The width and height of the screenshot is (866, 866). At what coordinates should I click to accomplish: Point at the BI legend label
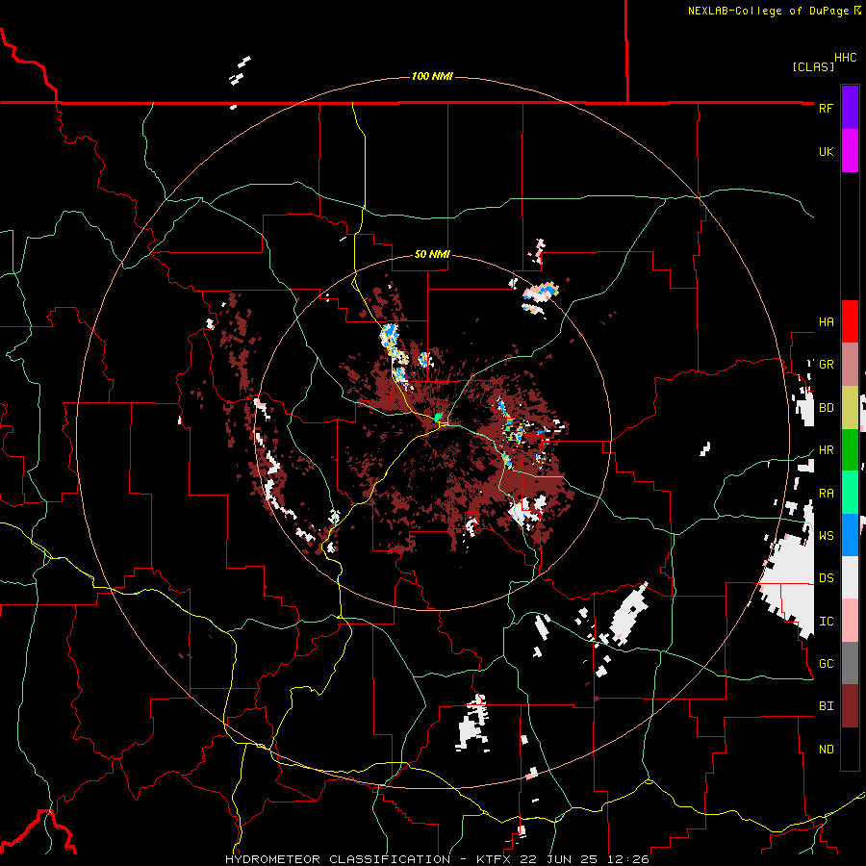coord(826,706)
